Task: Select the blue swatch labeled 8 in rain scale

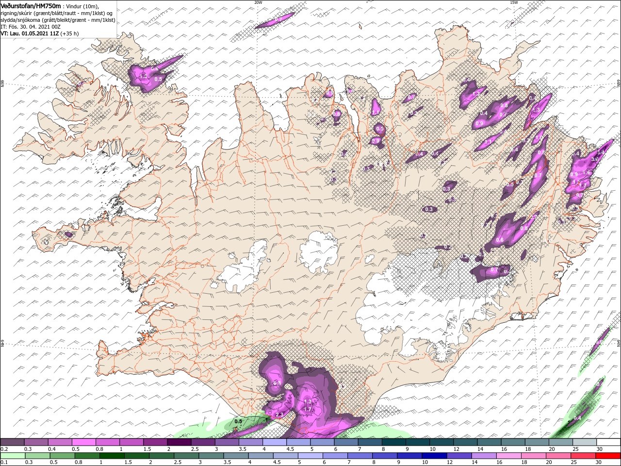Action: (385, 455)
